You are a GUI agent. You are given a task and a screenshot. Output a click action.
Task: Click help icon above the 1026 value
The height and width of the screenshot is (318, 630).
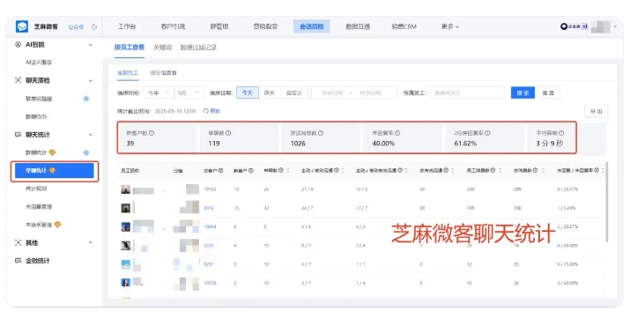point(321,133)
